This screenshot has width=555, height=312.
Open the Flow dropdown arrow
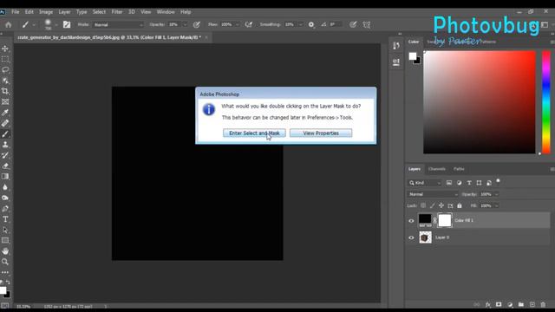click(x=237, y=25)
